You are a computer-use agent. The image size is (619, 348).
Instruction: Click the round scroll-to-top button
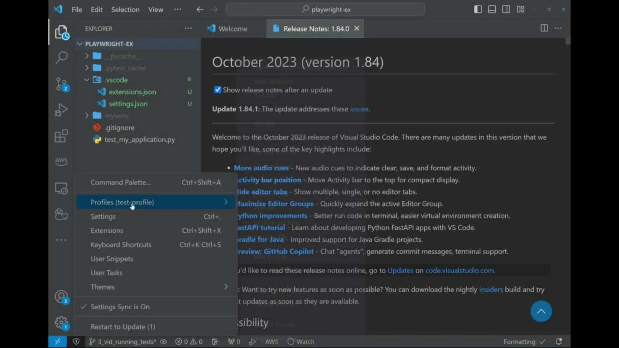(541, 311)
